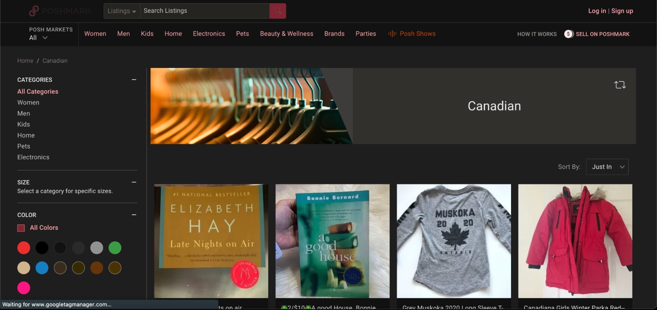The height and width of the screenshot is (310, 657).
Task: Click the share icon on Canadian banner
Action: point(620,85)
